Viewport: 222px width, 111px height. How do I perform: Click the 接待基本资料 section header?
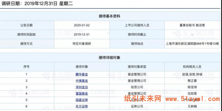tap(109, 16)
